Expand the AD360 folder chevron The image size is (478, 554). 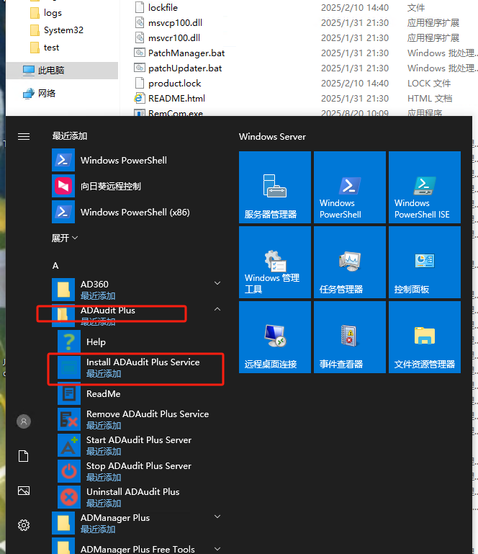click(217, 284)
